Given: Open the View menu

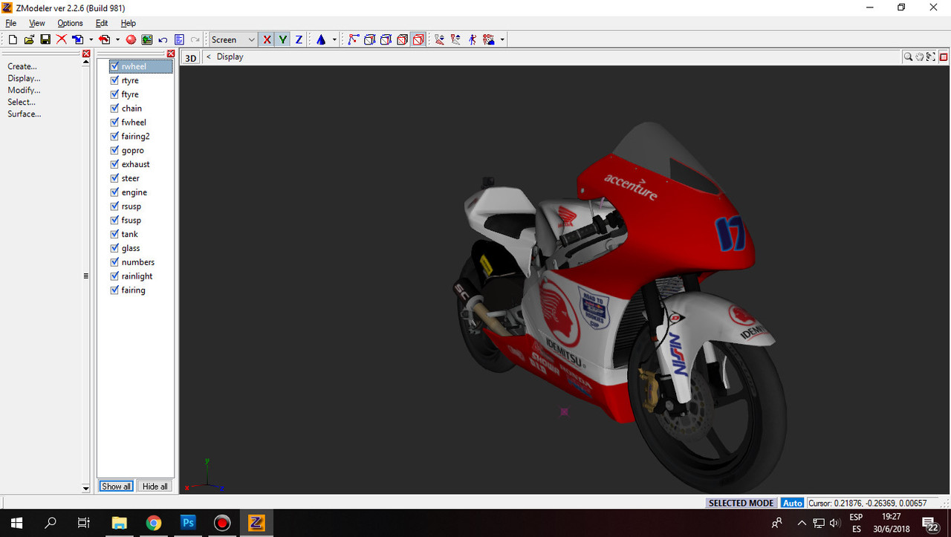Looking at the screenshot, I should pyautogui.click(x=37, y=23).
